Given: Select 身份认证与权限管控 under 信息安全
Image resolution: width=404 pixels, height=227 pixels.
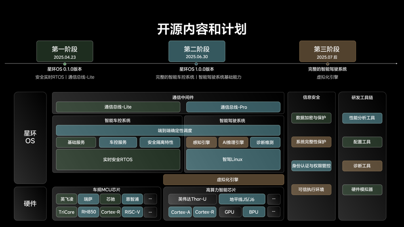Looking at the screenshot, I should [x=311, y=165].
